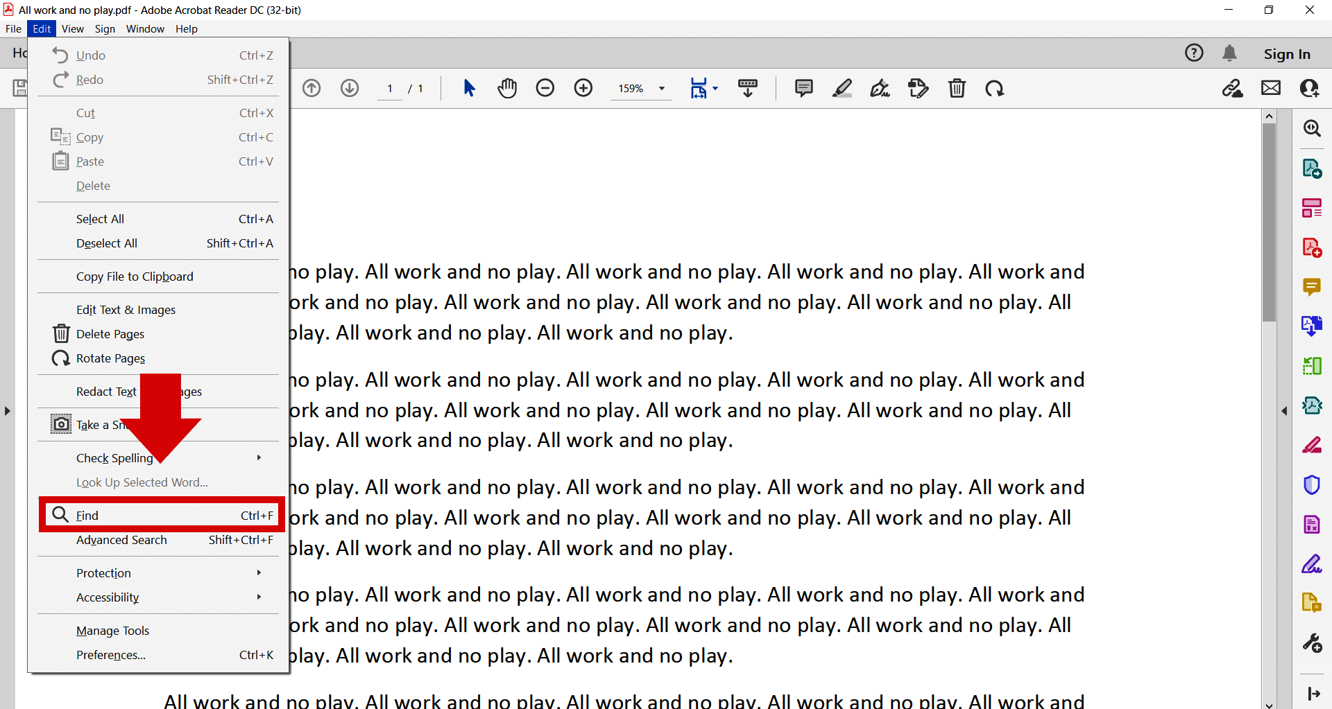Screen dimensions: 1332x709
Task: Go to next page arrow
Action: (350, 89)
